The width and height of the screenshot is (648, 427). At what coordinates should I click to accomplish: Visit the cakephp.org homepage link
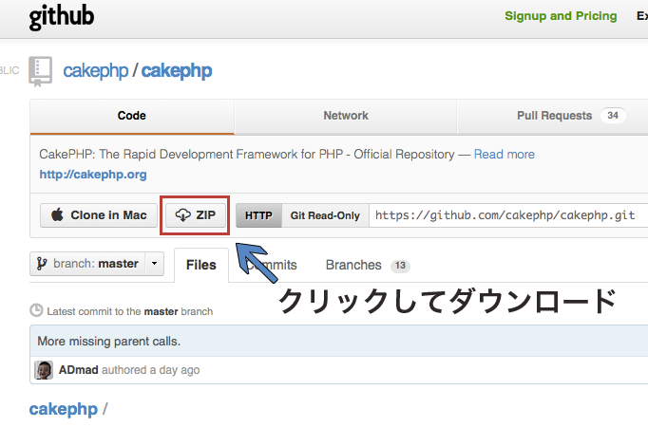(93, 175)
